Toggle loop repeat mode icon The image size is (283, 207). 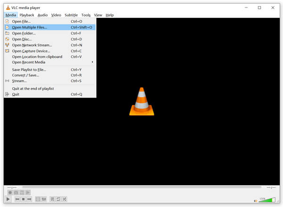(58, 199)
